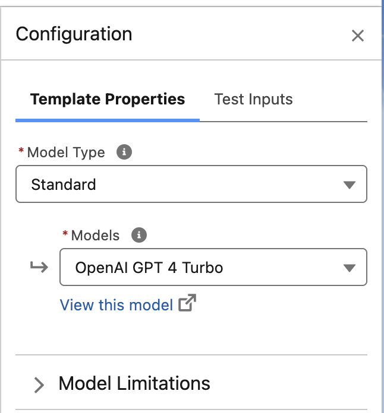Open the Model Type dropdown showing Standard
This screenshot has width=384, height=413.
pos(178,185)
